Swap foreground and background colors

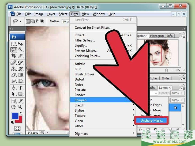21,113
